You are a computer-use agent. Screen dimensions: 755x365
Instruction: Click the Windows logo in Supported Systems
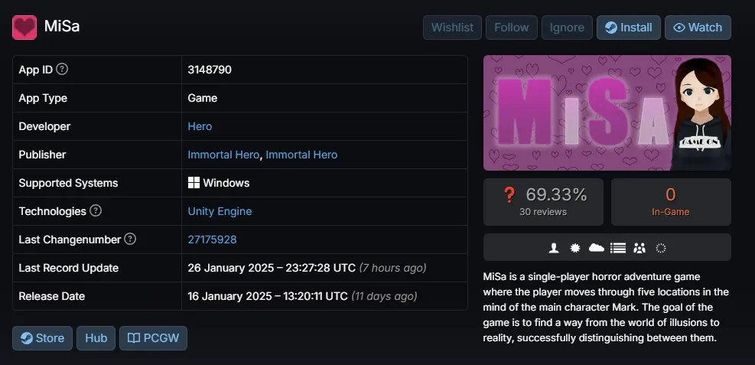point(194,183)
